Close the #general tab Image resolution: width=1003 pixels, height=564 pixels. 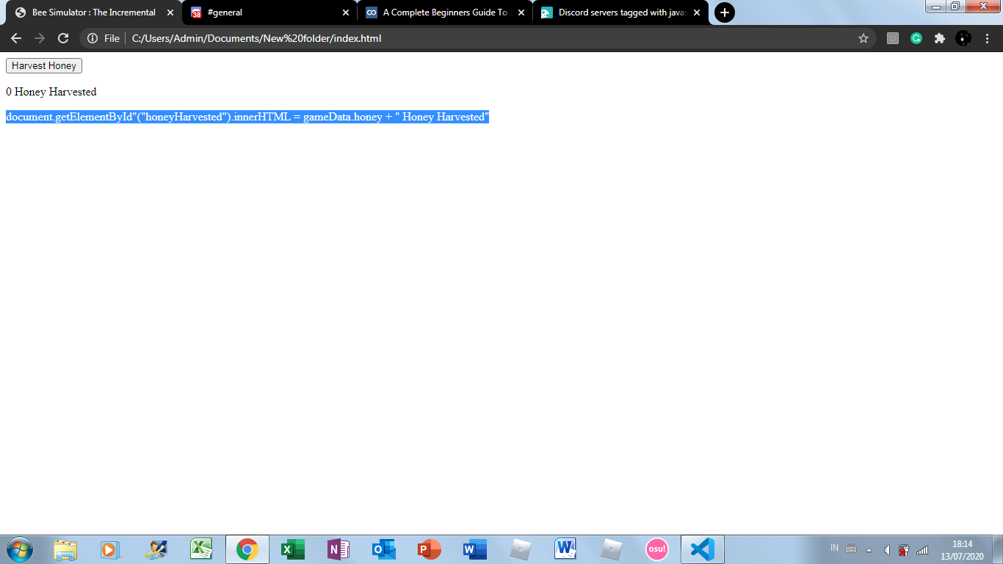point(346,12)
